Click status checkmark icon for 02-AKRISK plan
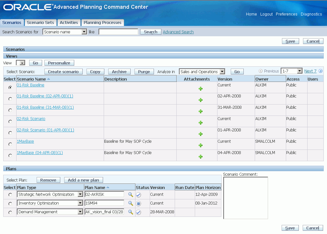327x234 pixels. coord(138,195)
